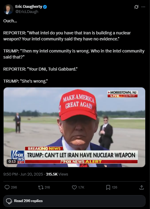This screenshot has width=150, height=209.
Task: Open the Grok explain icon
Action: tap(136, 7)
